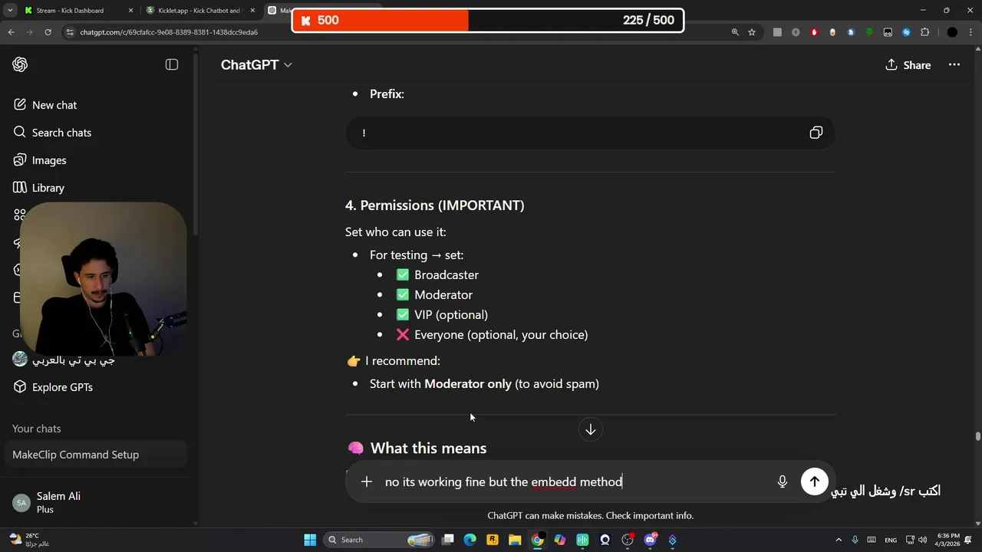
Task: Click the 'VIP (optional)' list item text
Action: 451,314
